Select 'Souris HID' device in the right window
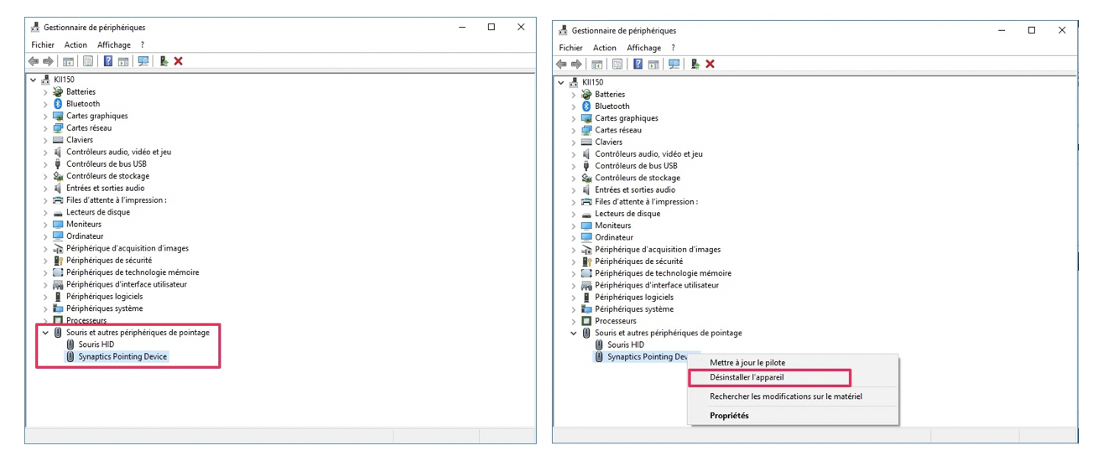This screenshot has height=461, width=1114. 625,344
